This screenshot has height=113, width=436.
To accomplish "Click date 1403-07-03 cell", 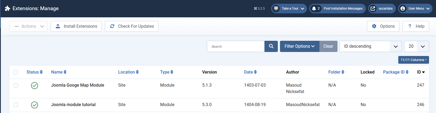I will coord(255,85).
